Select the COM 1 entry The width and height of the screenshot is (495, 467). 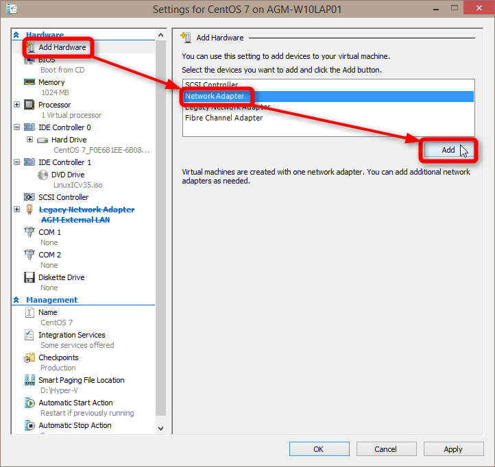pos(49,232)
